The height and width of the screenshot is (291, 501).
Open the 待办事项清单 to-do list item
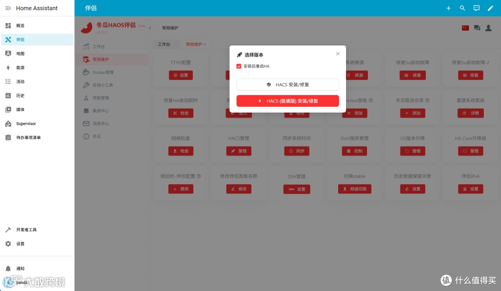[x=37, y=137]
